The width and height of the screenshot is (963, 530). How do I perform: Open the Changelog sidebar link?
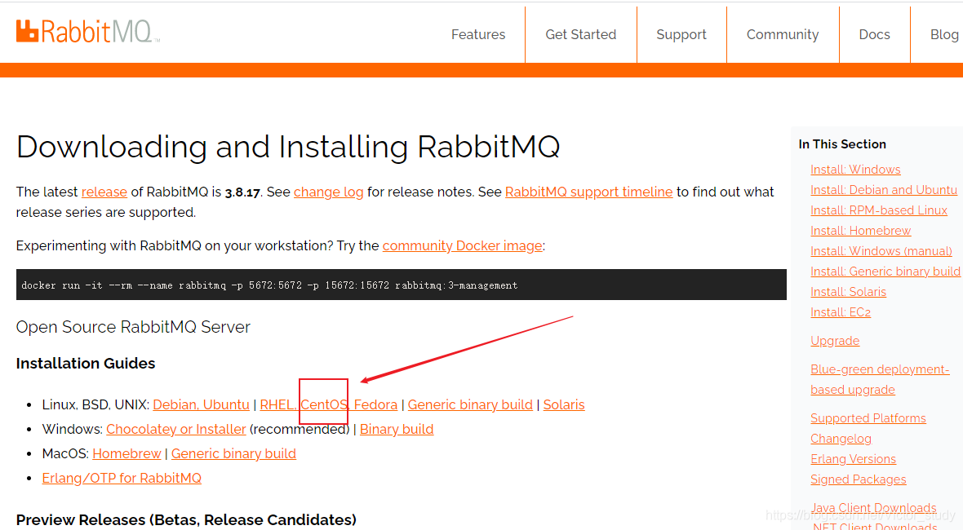841,439
